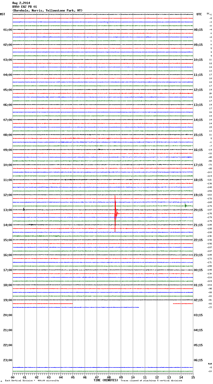Screen dimensions: 213x384
Task: Select the '09:15' UTC time label
Action: tap(198, 45)
